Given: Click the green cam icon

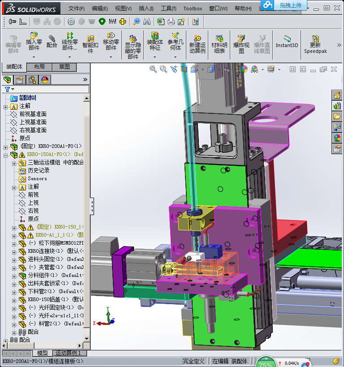Looking at the screenshot, I should click(x=102, y=22).
